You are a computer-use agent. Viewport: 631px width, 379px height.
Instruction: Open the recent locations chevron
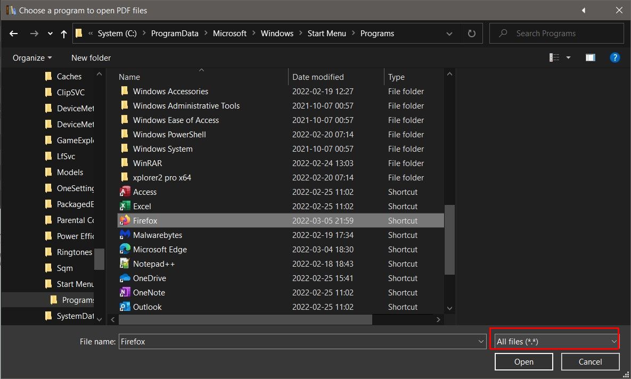tap(50, 34)
